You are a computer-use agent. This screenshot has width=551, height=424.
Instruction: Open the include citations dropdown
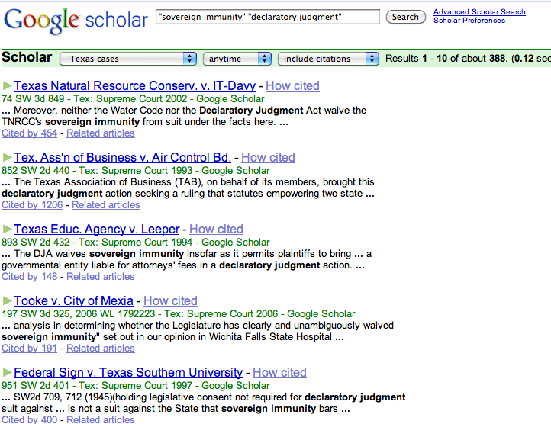(x=328, y=59)
